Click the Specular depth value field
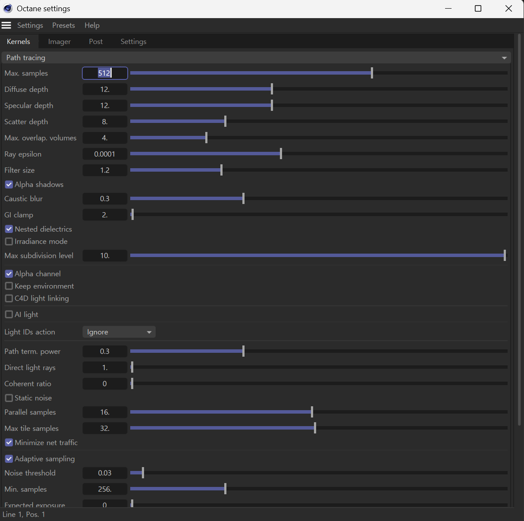Viewport: 524px width, 521px height. click(x=105, y=106)
